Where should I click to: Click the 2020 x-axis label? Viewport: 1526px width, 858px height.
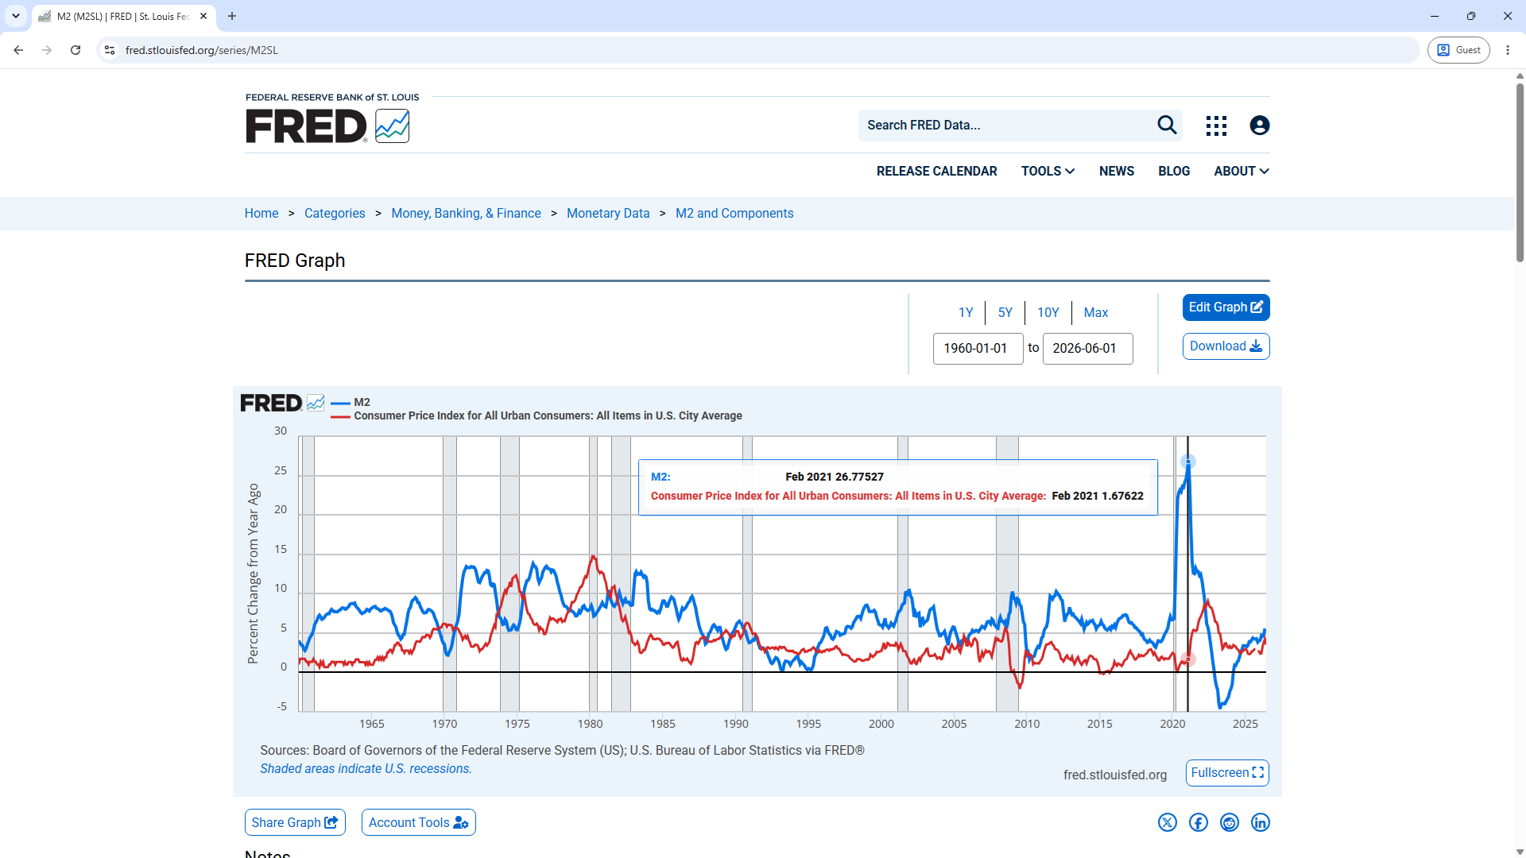[1172, 724]
